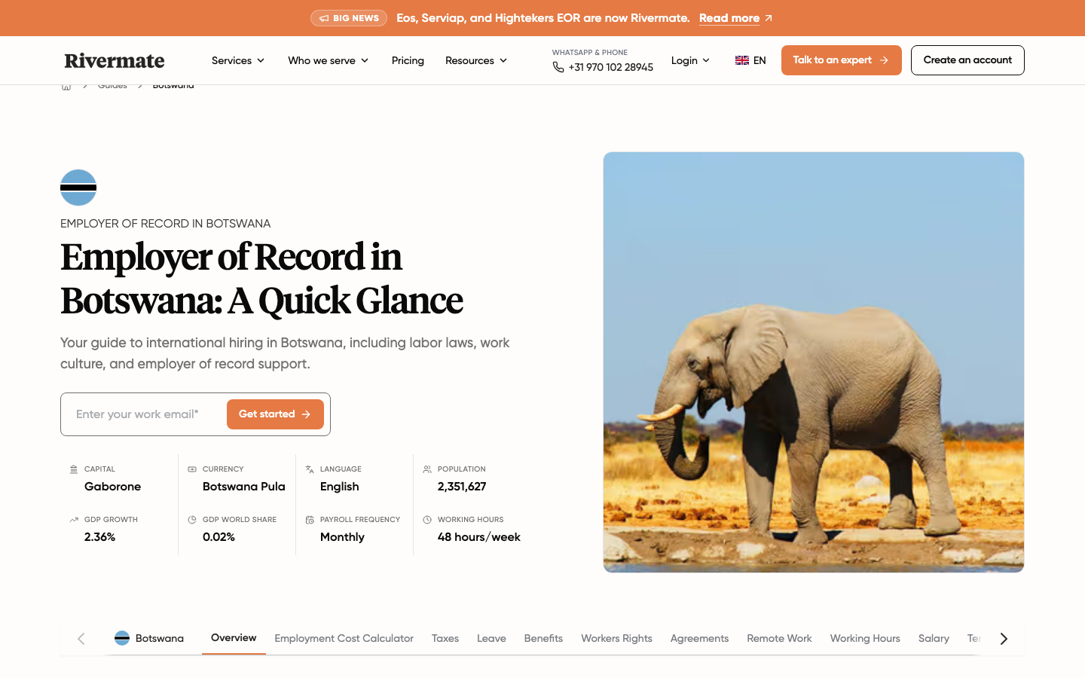
Task: Click Create an account button
Action: coord(967,60)
